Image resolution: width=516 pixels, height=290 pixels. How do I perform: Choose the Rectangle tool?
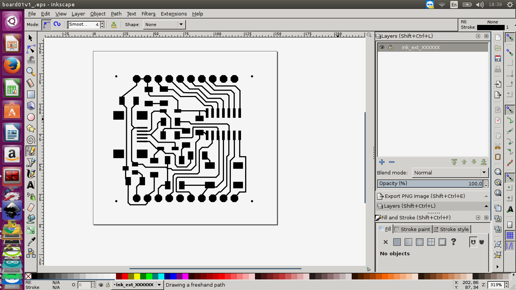point(31,94)
